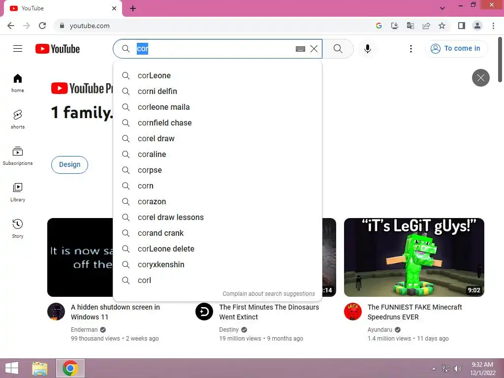The width and height of the screenshot is (504, 378).
Task: Open a new tab with plus button
Action: tap(133, 9)
